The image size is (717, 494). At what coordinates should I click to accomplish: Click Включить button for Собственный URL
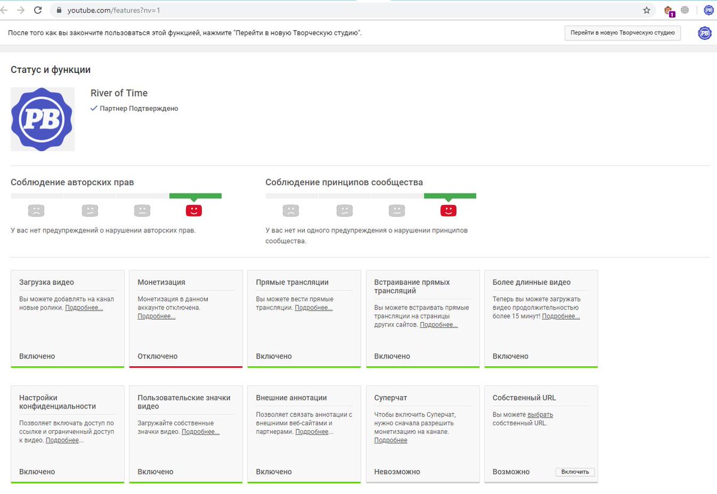[575, 472]
